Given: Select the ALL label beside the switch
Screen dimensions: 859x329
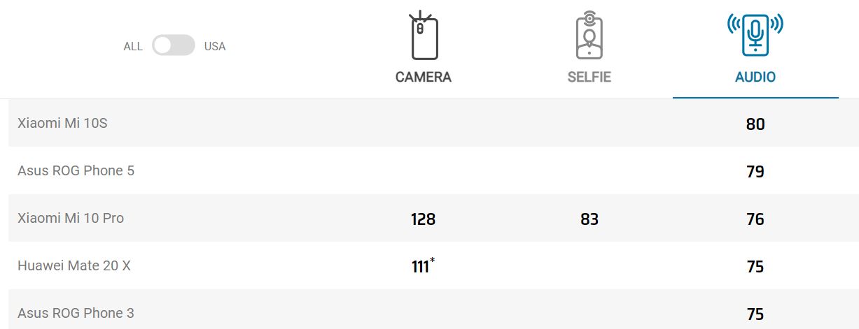Looking at the screenshot, I should point(133,47).
